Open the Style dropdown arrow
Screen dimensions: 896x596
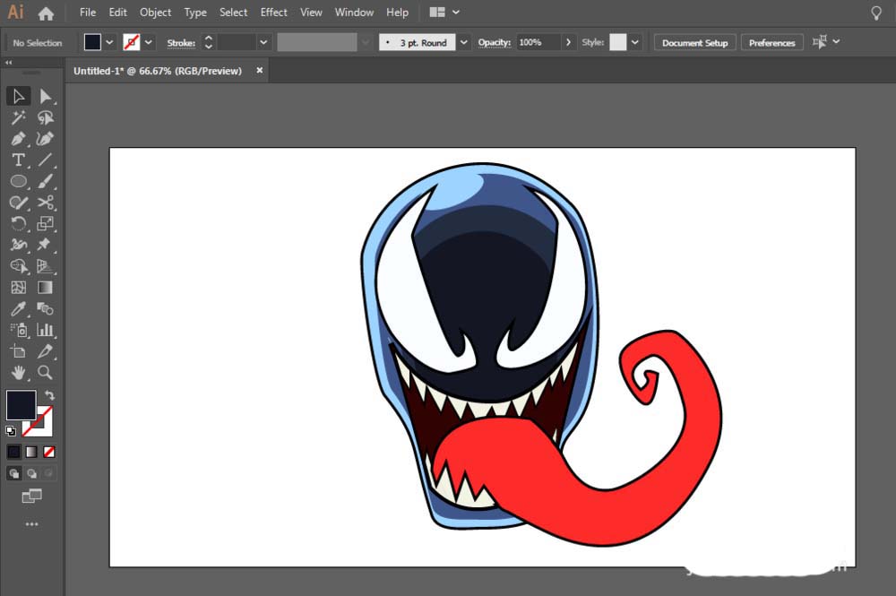[635, 42]
